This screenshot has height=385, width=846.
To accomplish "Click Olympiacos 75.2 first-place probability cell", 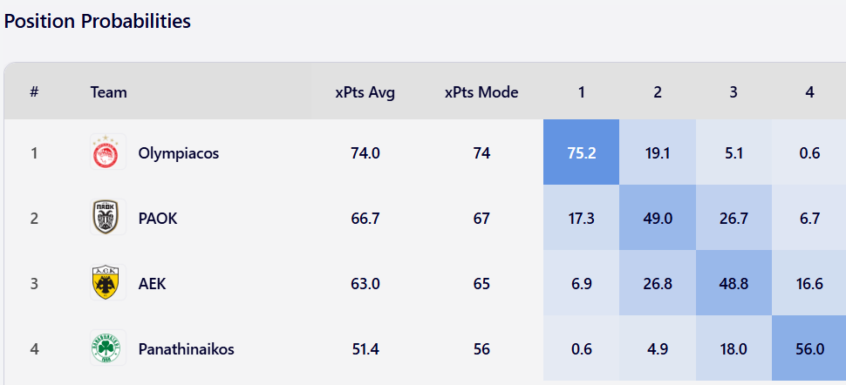I will 581,153.
